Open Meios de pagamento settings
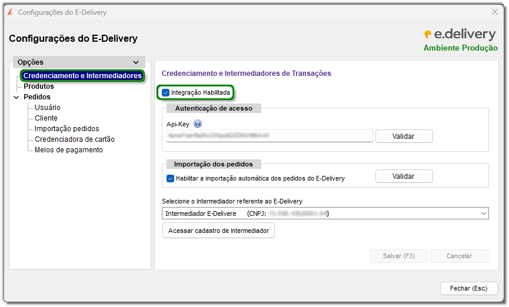Image resolution: width=509 pixels, height=307 pixels. (x=69, y=150)
